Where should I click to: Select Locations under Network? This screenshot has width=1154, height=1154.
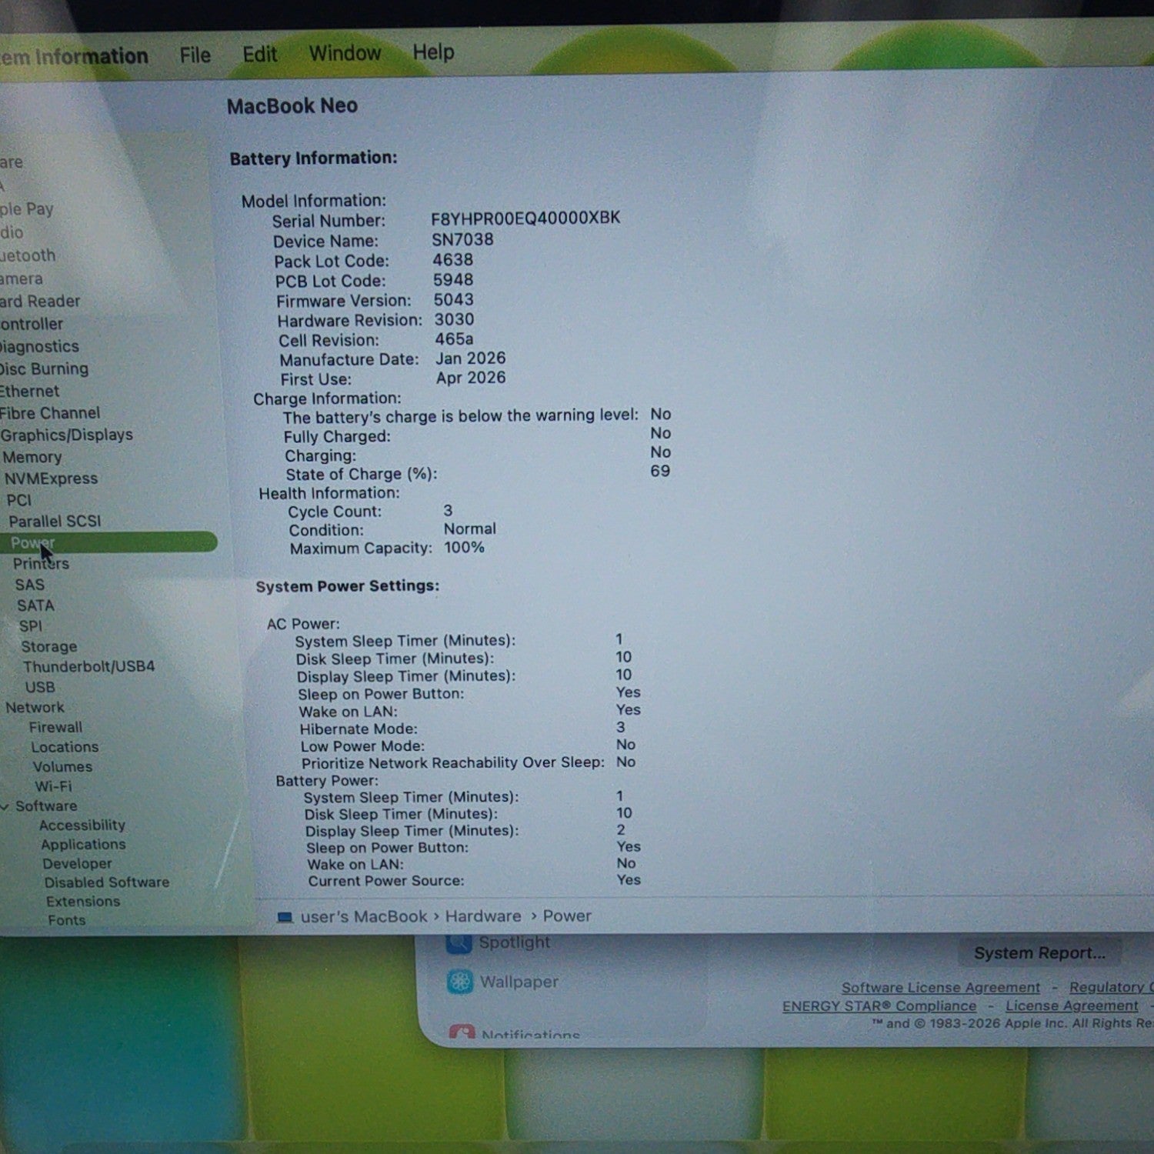pyautogui.click(x=65, y=748)
